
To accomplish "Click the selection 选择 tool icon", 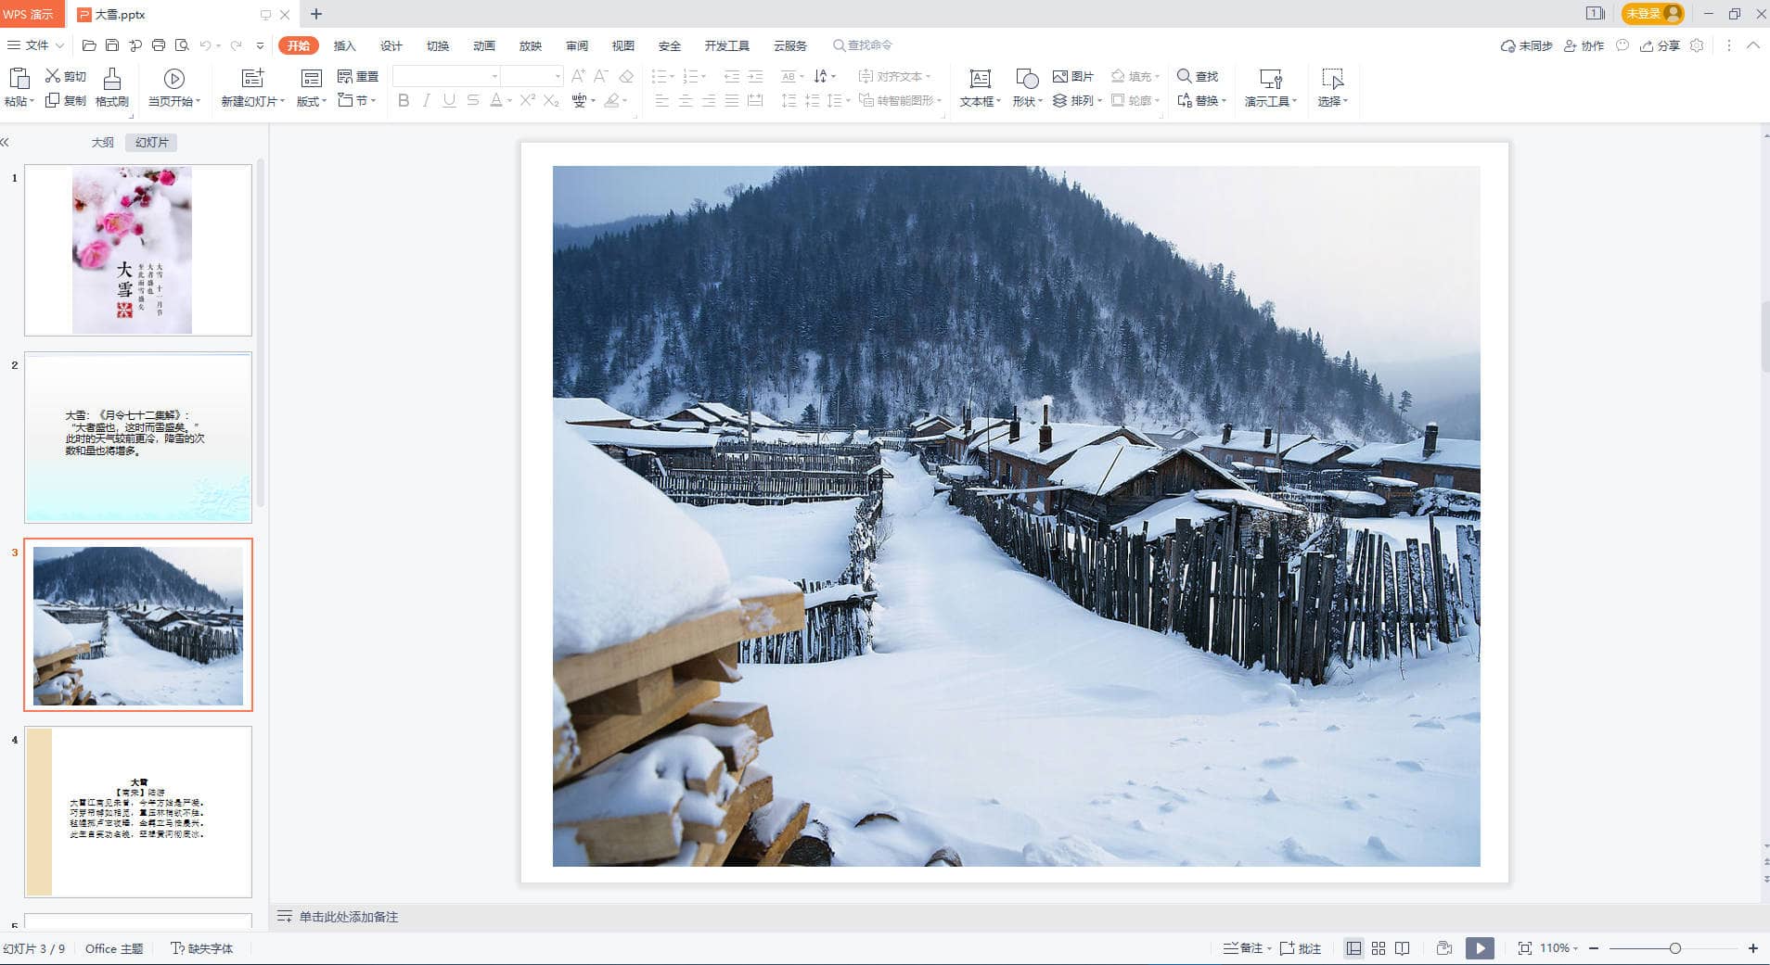I will click(x=1333, y=79).
